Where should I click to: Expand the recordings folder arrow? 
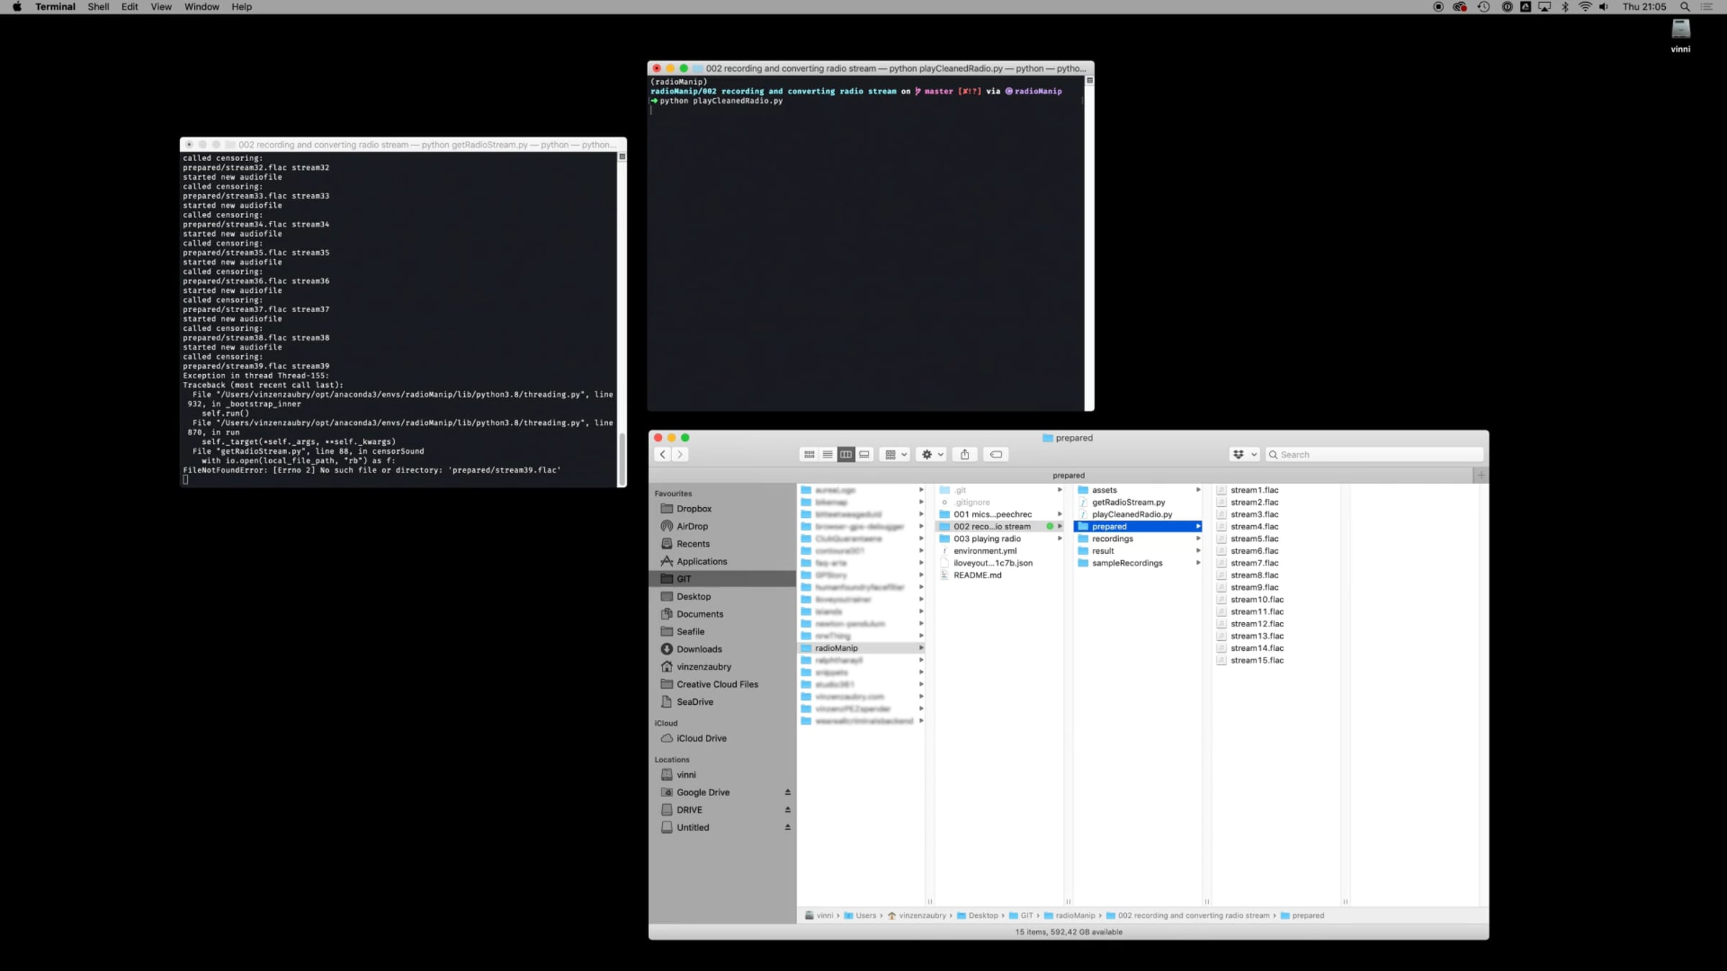pyautogui.click(x=1198, y=539)
